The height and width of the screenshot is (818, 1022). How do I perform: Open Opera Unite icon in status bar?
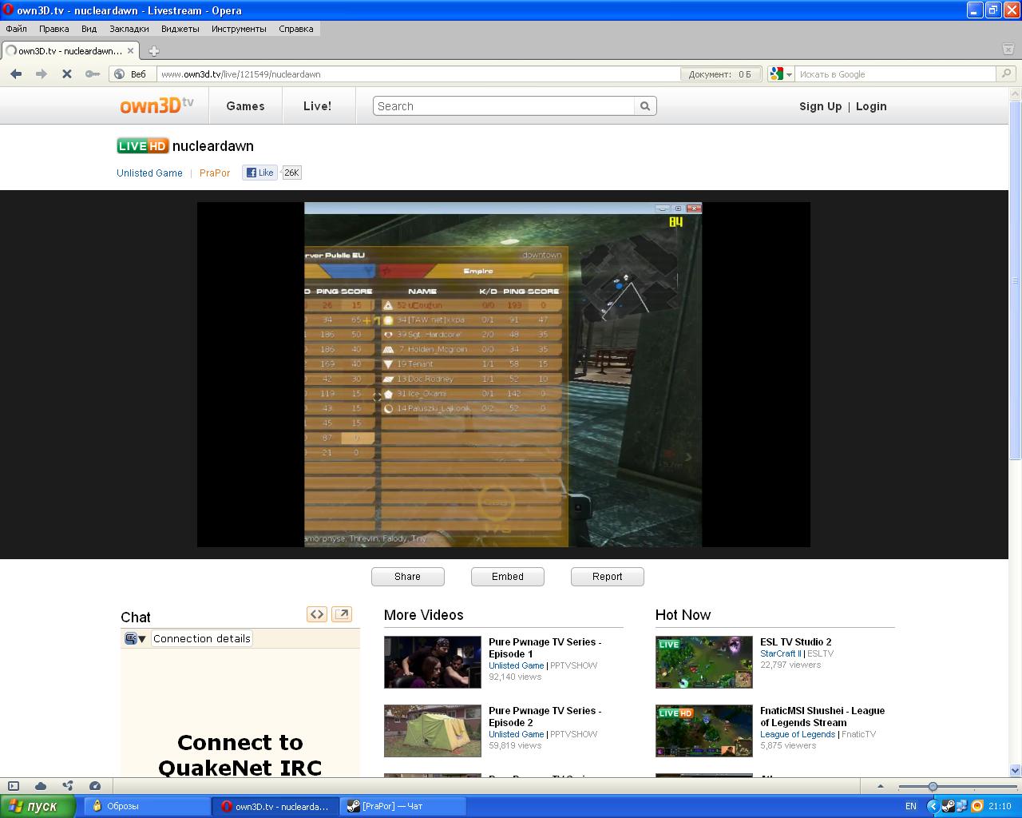68,786
